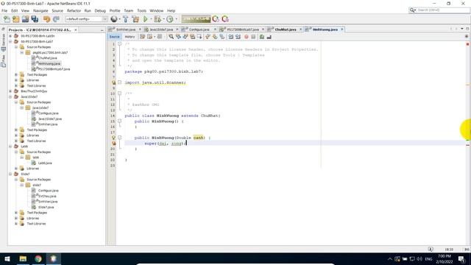Collapse the import fold at line 8

click(119, 82)
